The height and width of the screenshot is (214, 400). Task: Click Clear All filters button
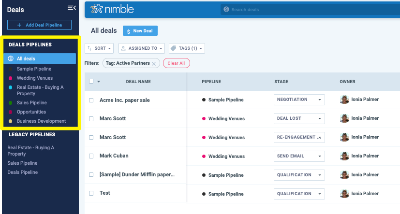(176, 63)
